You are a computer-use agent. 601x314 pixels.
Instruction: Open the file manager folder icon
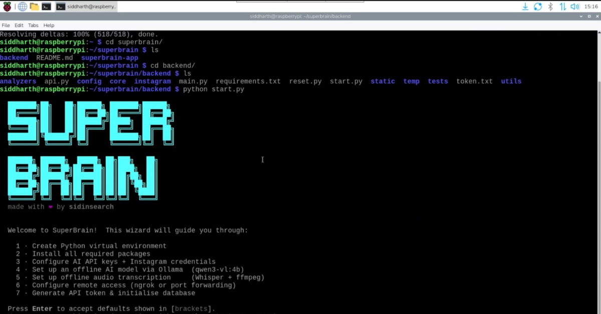[x=34, y=7]
